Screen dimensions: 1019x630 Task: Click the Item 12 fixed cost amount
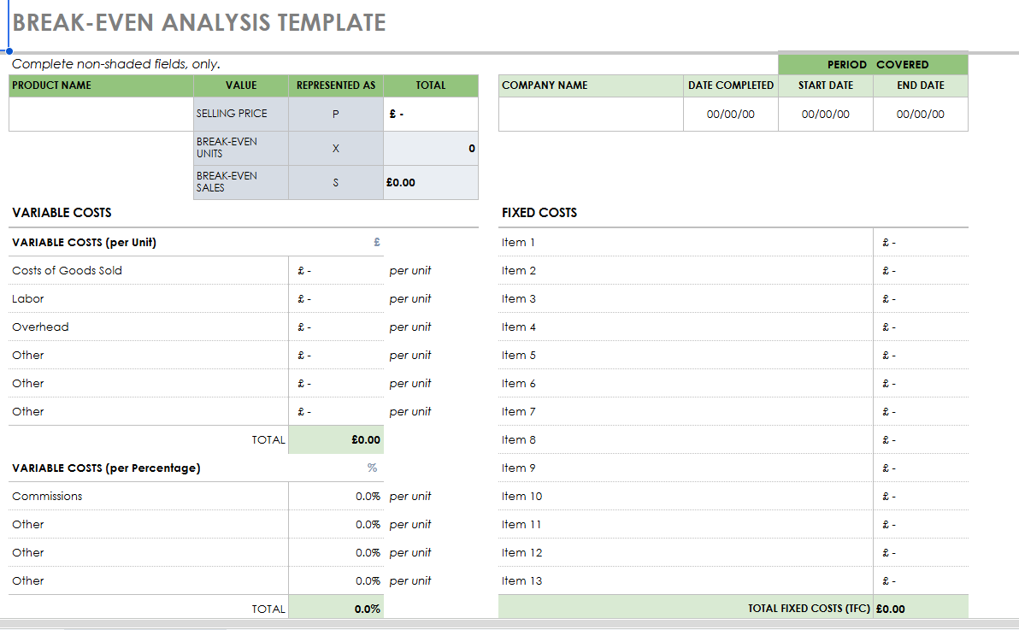pyautogui.click(x=920, y=552)
